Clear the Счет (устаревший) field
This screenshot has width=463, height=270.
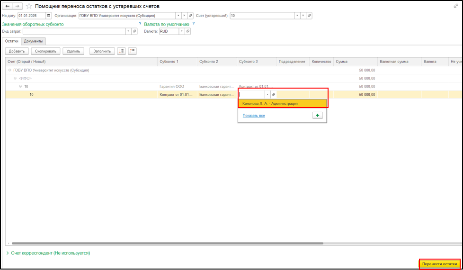[x=303, y=16]
